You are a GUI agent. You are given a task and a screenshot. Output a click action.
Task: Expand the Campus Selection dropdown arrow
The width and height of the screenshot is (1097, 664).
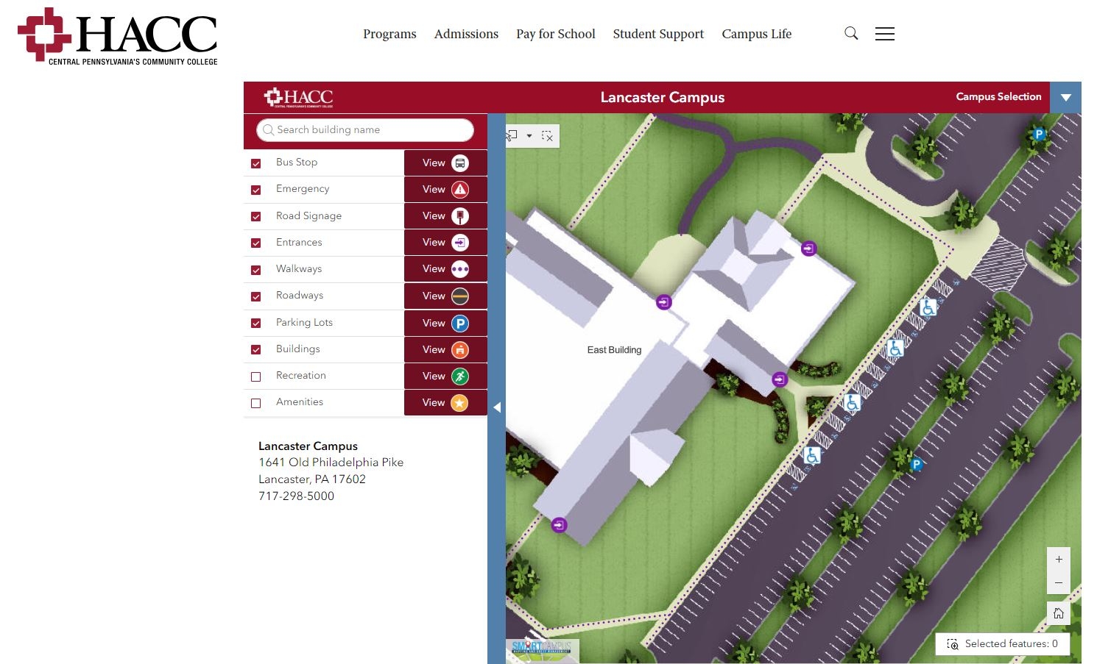(x=1065, y=98)
